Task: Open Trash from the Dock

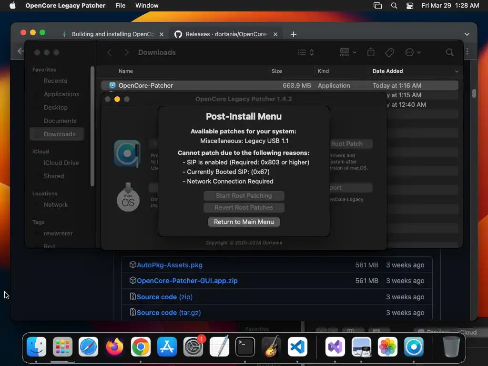Action: pyautogui.click(x=451, y=347)
